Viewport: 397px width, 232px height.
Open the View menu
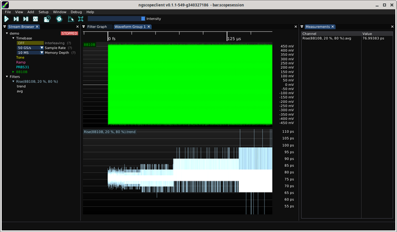click(x=19, y=12)
